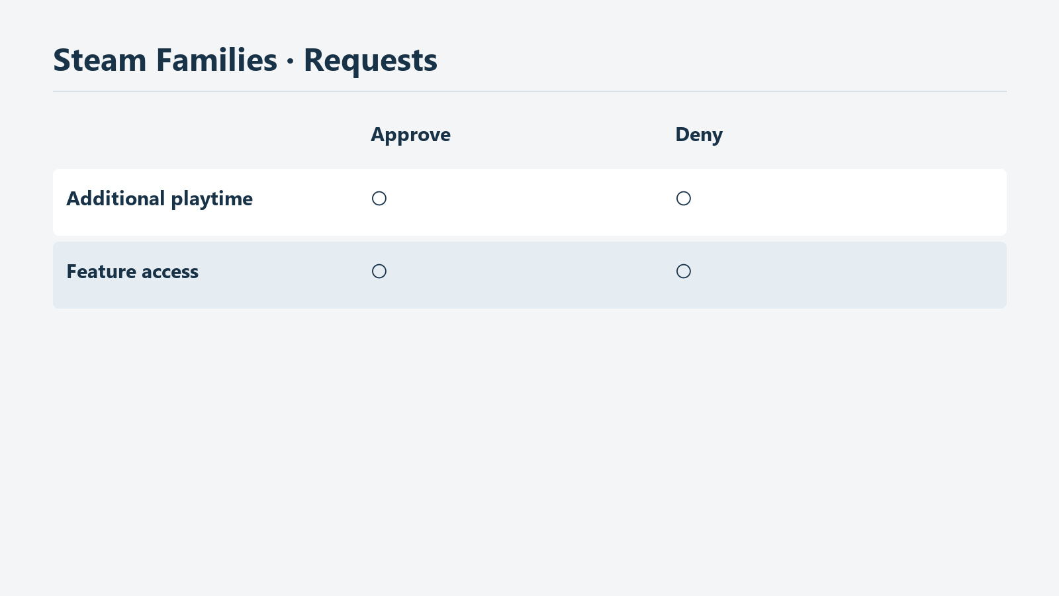Screen dimensions: 1059x596
Task: Select the Approve radio for Additional playtime
Action: click(379, 199)
